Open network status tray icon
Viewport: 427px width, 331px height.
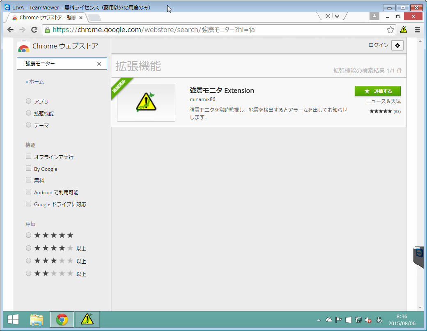tap(358, 320)
